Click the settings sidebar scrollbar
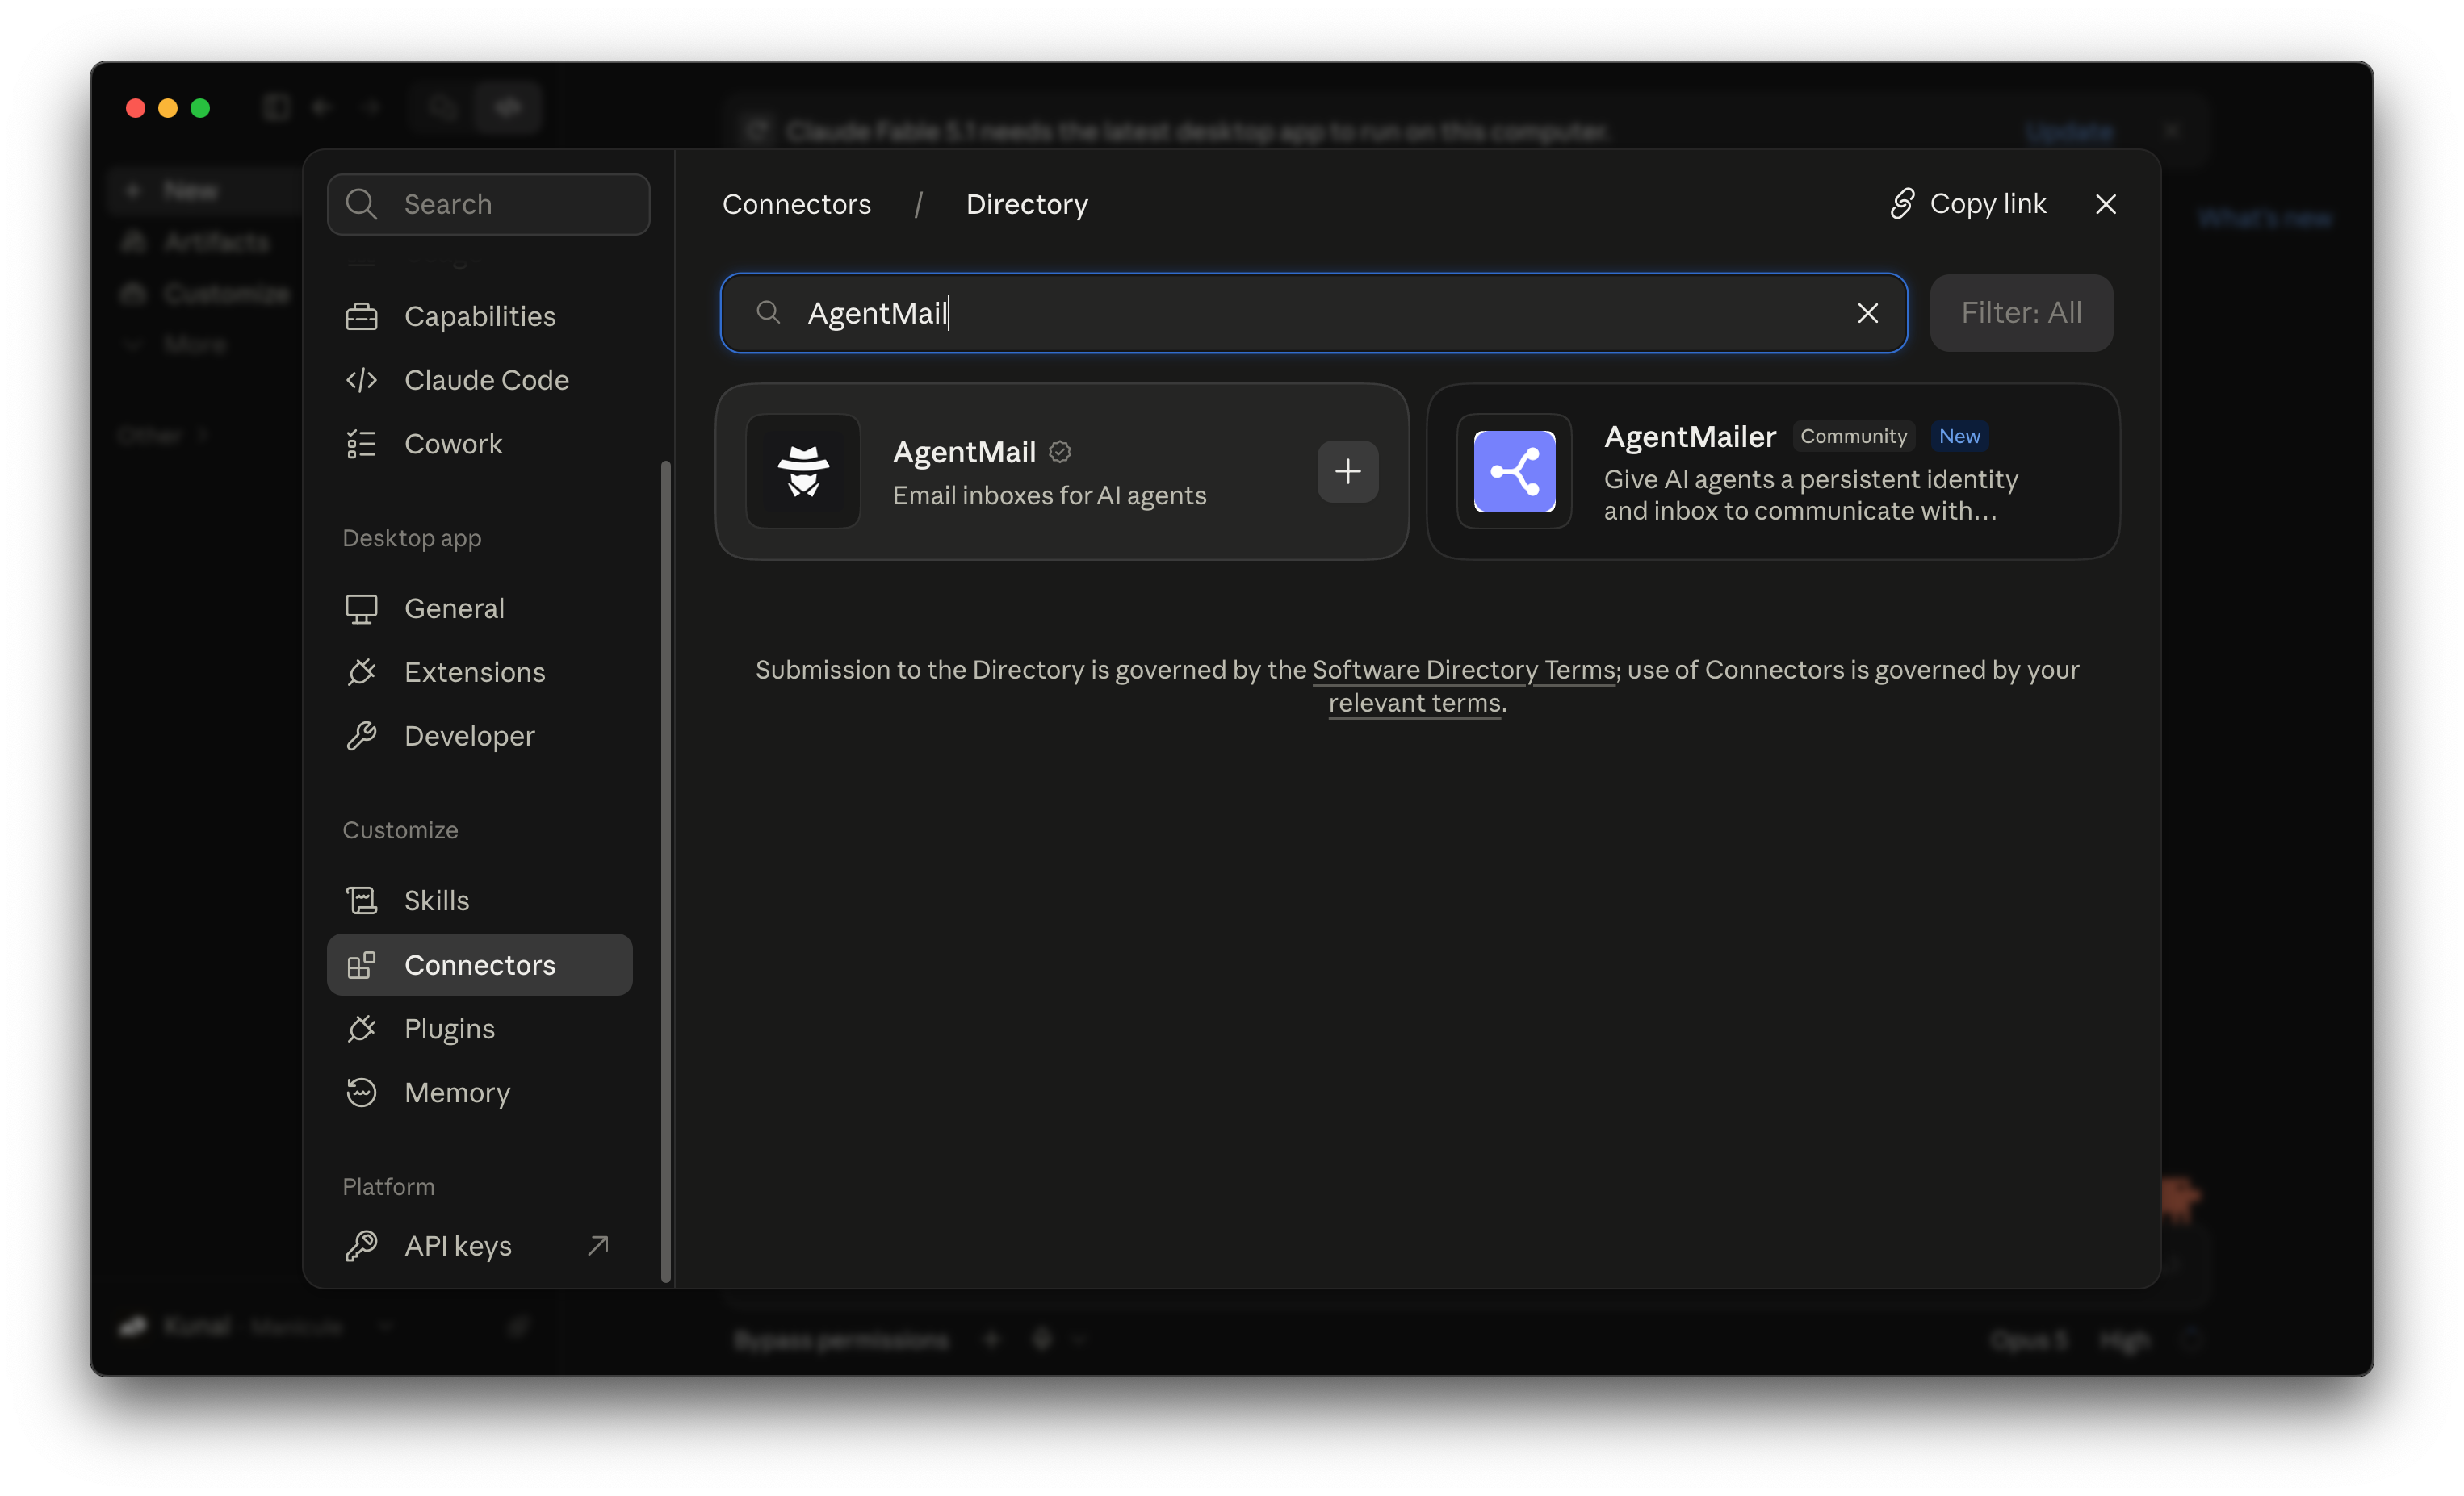 point(666,871)
